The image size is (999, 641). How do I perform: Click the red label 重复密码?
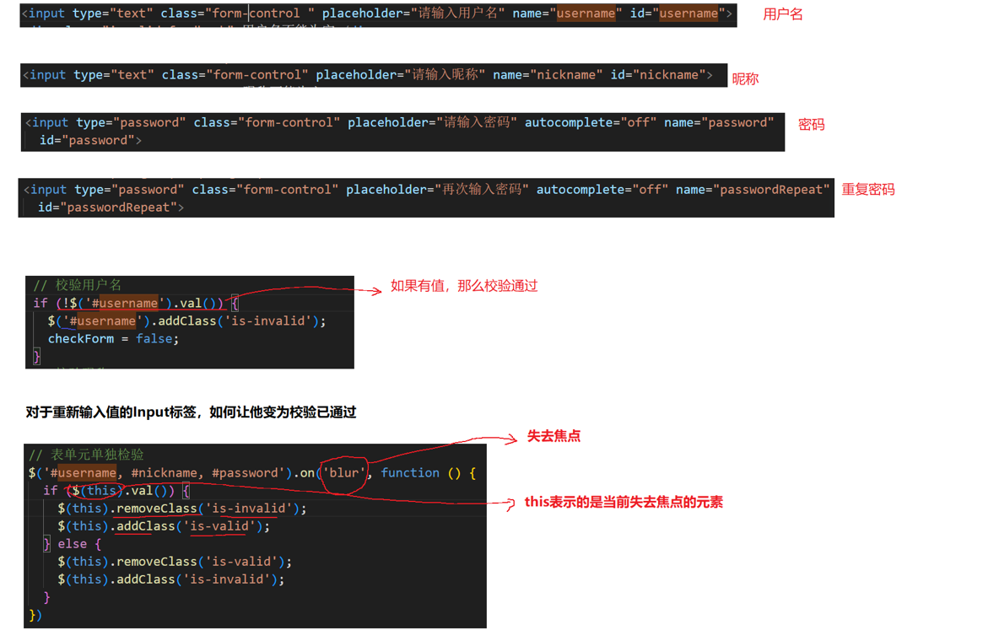tap(867, 190)
